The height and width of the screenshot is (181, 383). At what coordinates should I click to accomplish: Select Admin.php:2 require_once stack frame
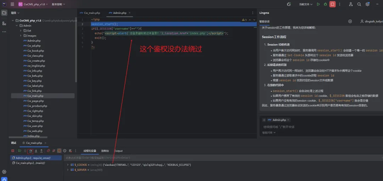pos(36,158)
